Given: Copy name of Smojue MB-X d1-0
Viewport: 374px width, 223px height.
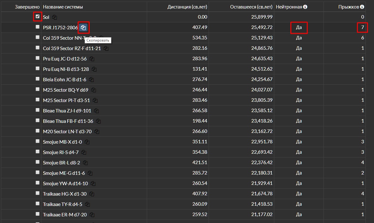Looking at the screenshot, I should pos(87,142).
